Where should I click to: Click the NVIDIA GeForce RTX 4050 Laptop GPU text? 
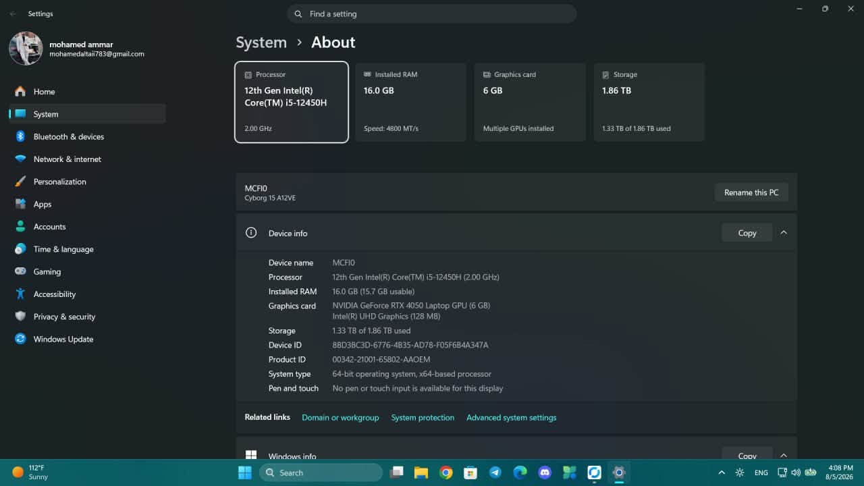pos(411,306)
